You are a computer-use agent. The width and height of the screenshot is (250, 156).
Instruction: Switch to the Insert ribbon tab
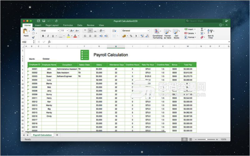pos(38,25)
